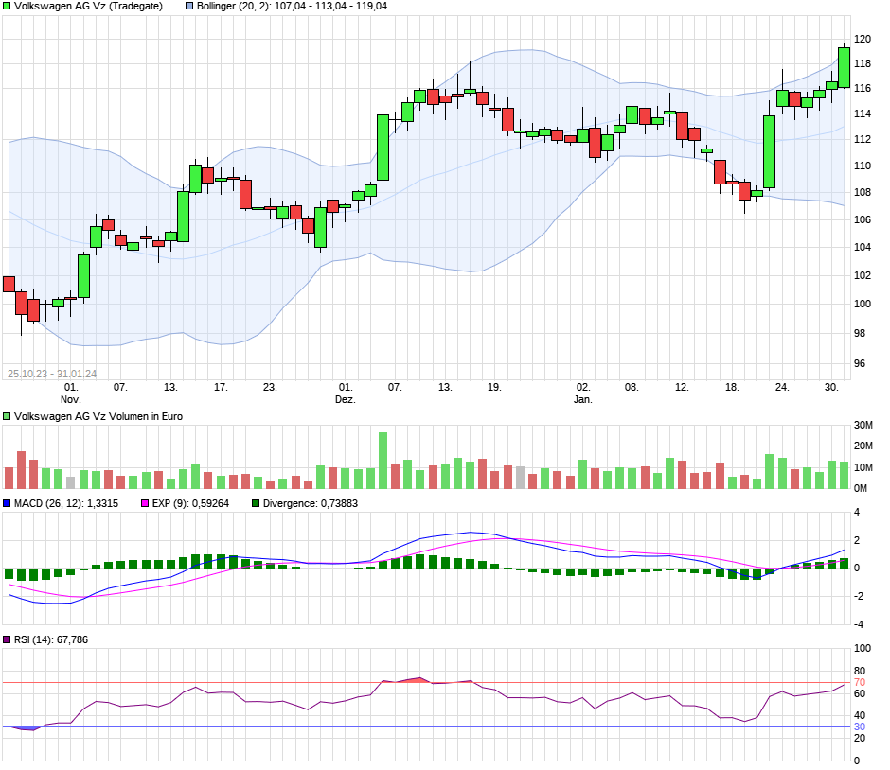
Task: Click the "02. Jan." date axis label
Action: pos(583,393)
